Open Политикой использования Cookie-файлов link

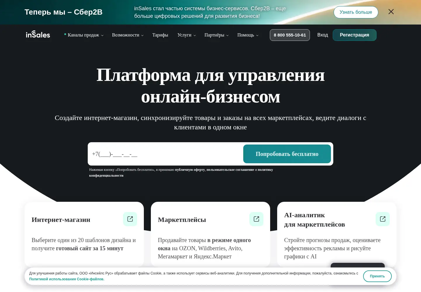click(x=67, y=279)
